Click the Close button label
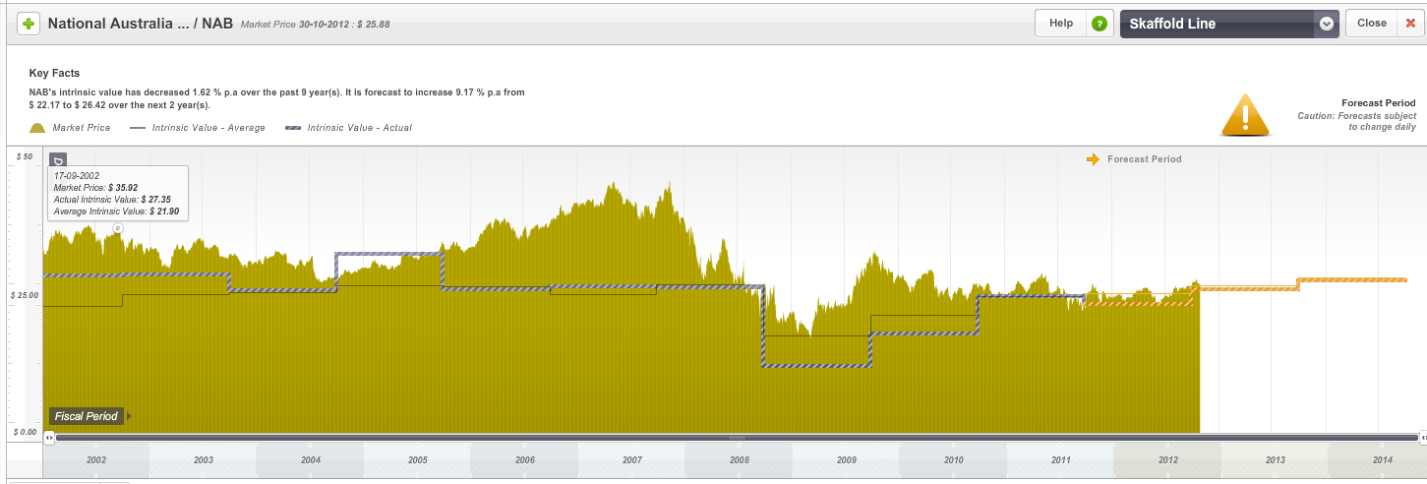 click(x=1371, y=24)
